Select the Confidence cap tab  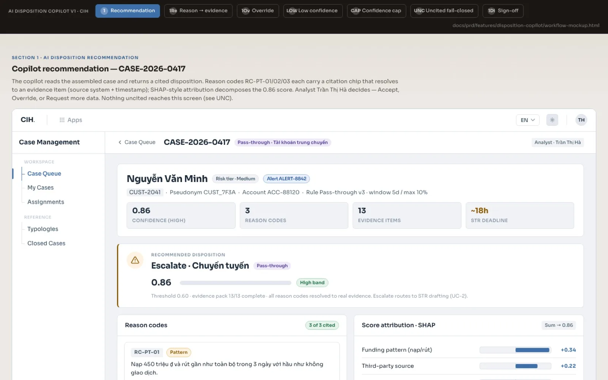(376, 11)
